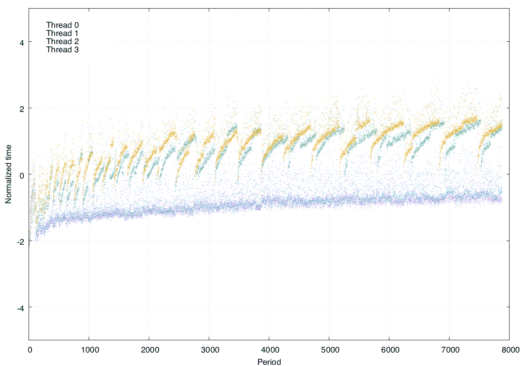Select the 2000 x-axis tick label
This screenshot has height=366, width=523.
(149, 350)
